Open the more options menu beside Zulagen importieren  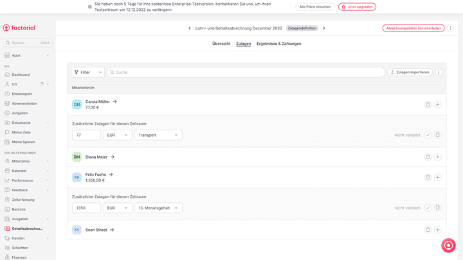[x=439, y=73]
